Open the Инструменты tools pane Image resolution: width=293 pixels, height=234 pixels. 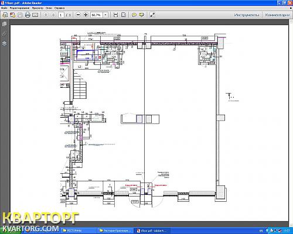[x=247, y=15]
